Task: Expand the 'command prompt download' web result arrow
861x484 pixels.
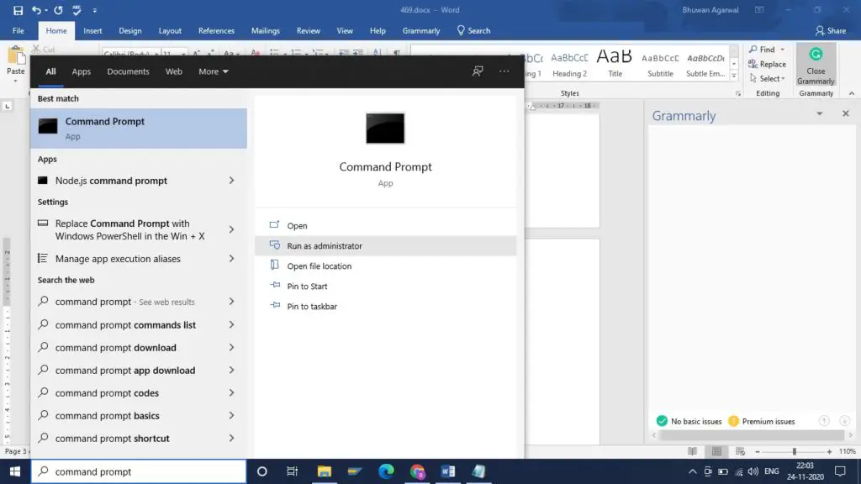Action: tap(232, 347)
